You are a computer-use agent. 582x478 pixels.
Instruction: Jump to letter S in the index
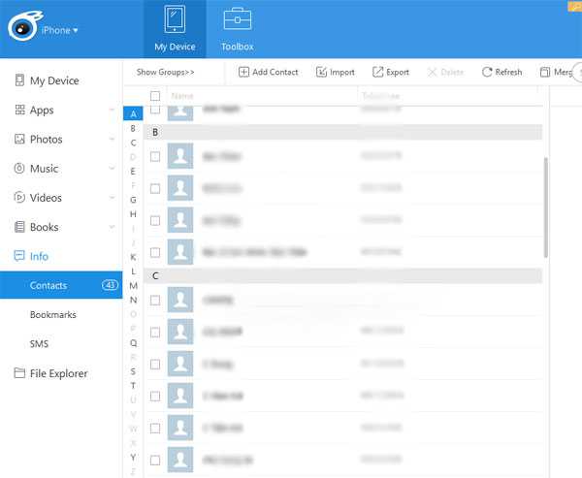[x=133, y=371]
